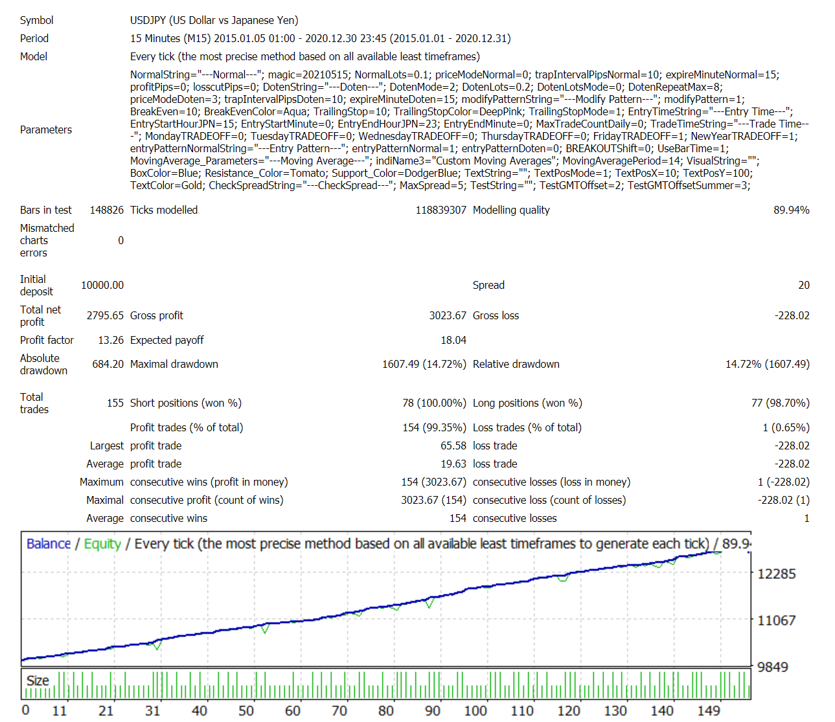Select the ticks modelled value "118839307"
Viewport: 835px width, 722px height.
[x=441, y=210]
